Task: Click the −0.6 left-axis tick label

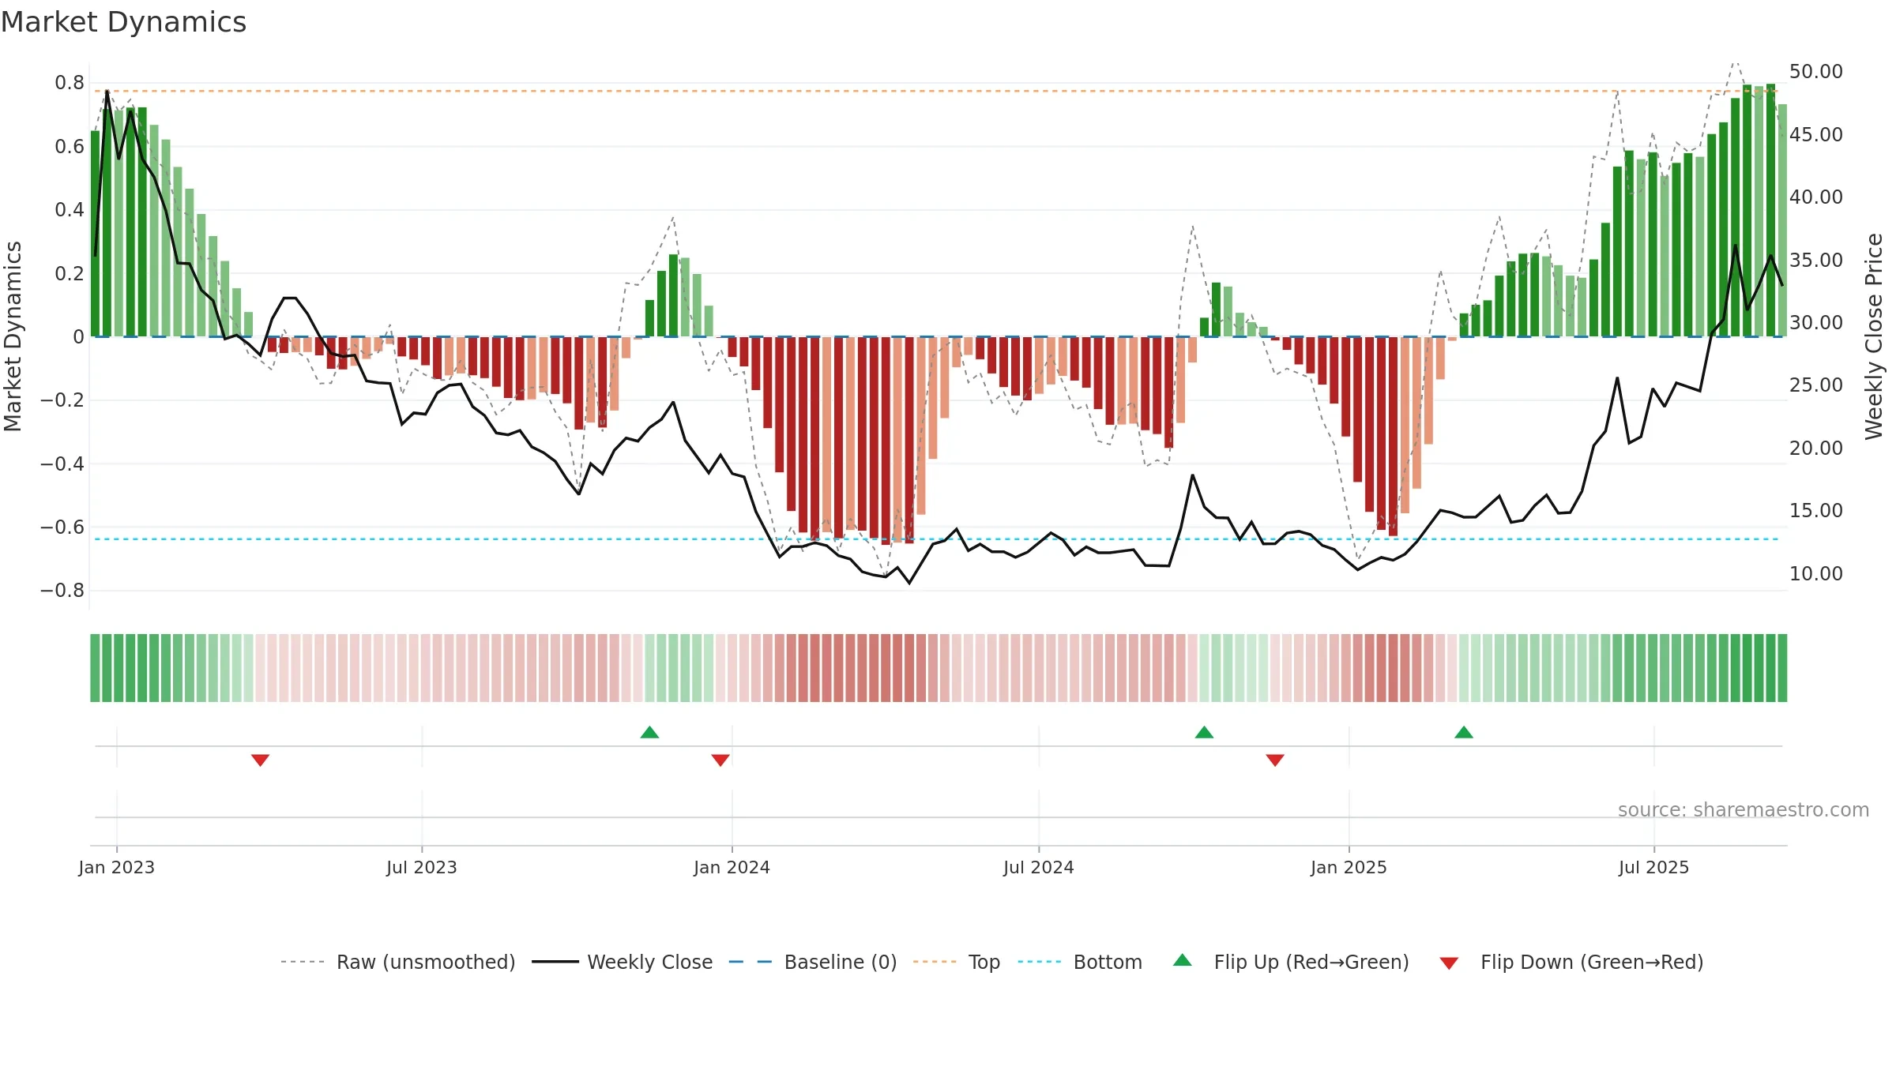Action: tap(62, 527)
